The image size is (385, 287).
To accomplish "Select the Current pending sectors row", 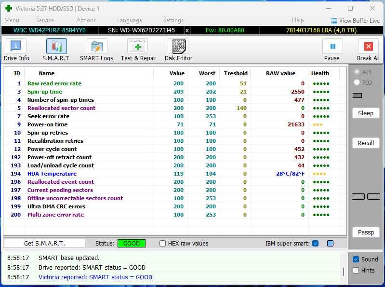I will coord(174,190).
